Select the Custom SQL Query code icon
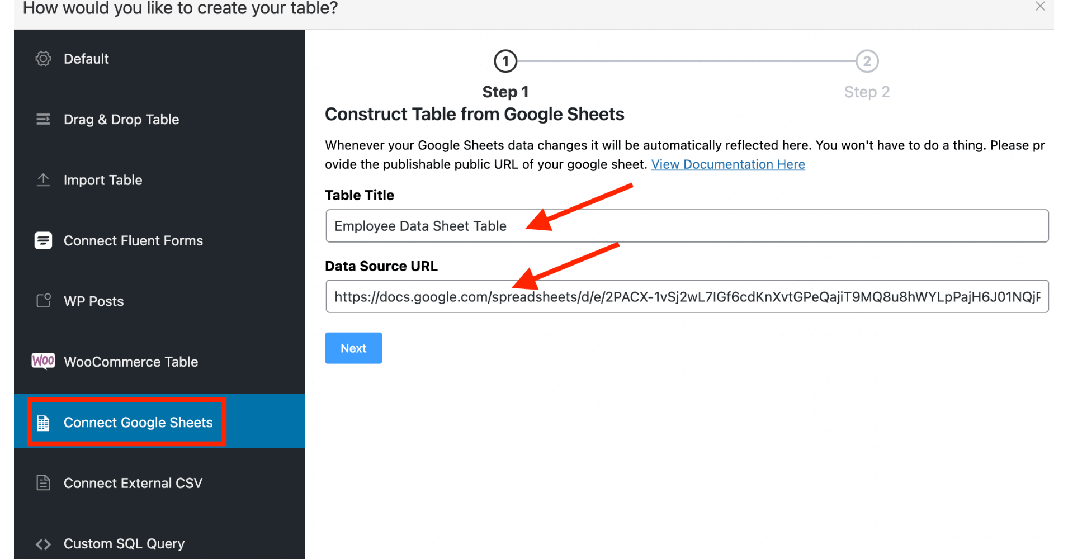Image resolution: width=1068 pixels, height=559 pixels. click(x=44, y=543)
